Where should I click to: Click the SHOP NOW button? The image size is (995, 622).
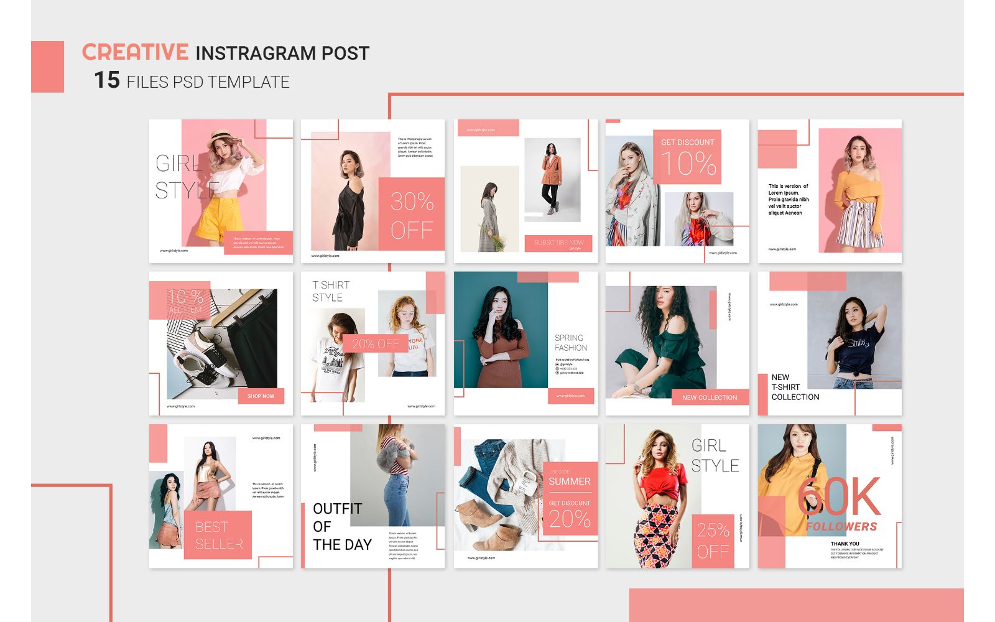point(261,396)
